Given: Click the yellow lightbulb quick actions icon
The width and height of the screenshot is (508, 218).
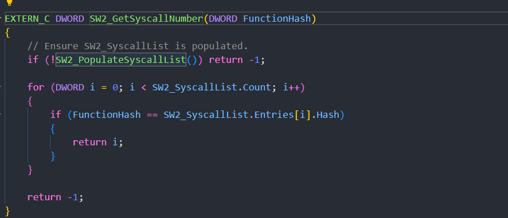Looking at the screenshot, I should tap(9, 3).
